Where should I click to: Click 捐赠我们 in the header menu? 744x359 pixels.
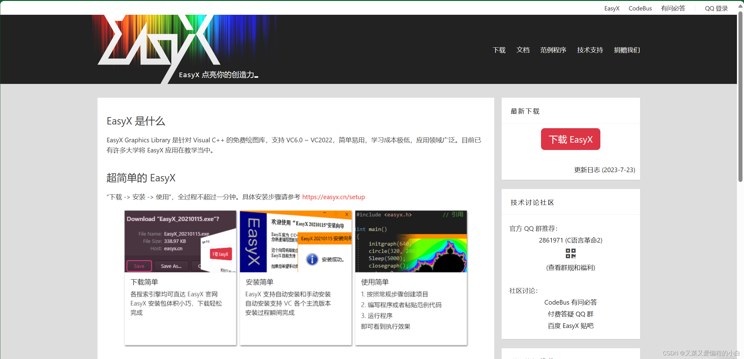point(626,50)
